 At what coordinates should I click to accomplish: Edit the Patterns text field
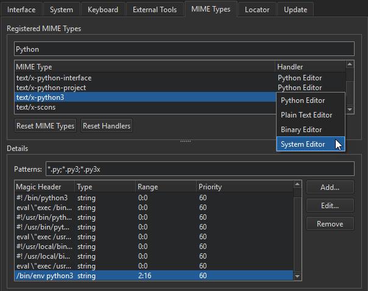pyautogui.click(x=200, y=169)
